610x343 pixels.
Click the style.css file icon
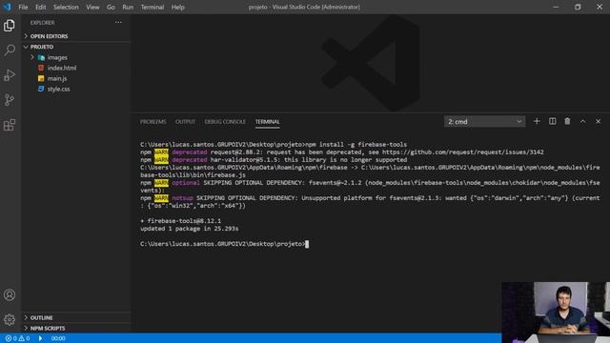click(x=41, y=89)
